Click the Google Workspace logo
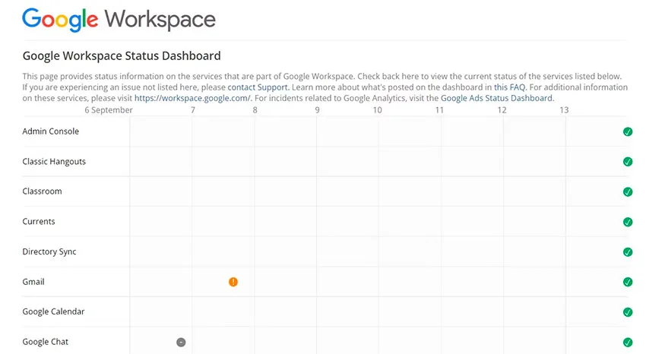 (119, 20)
